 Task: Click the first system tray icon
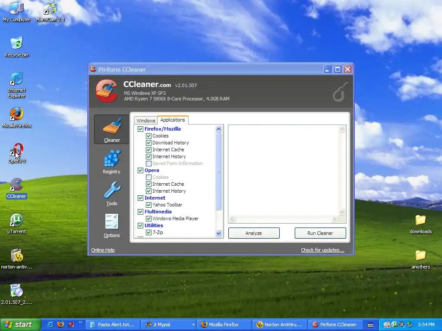pos(387,325)
